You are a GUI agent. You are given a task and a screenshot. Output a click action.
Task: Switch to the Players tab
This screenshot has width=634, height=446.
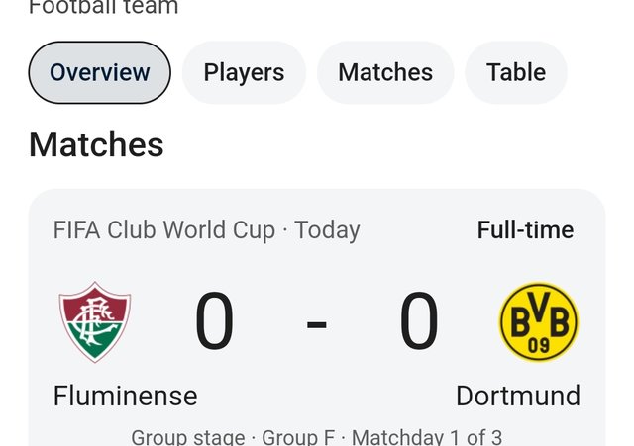point(244,72)
